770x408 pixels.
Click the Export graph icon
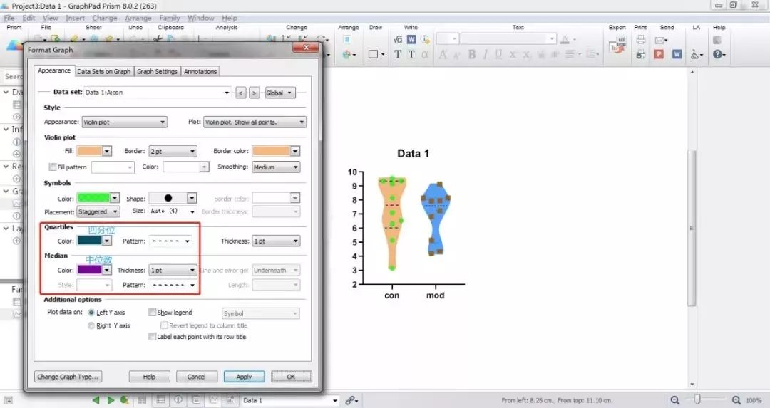tap(617, 45)
